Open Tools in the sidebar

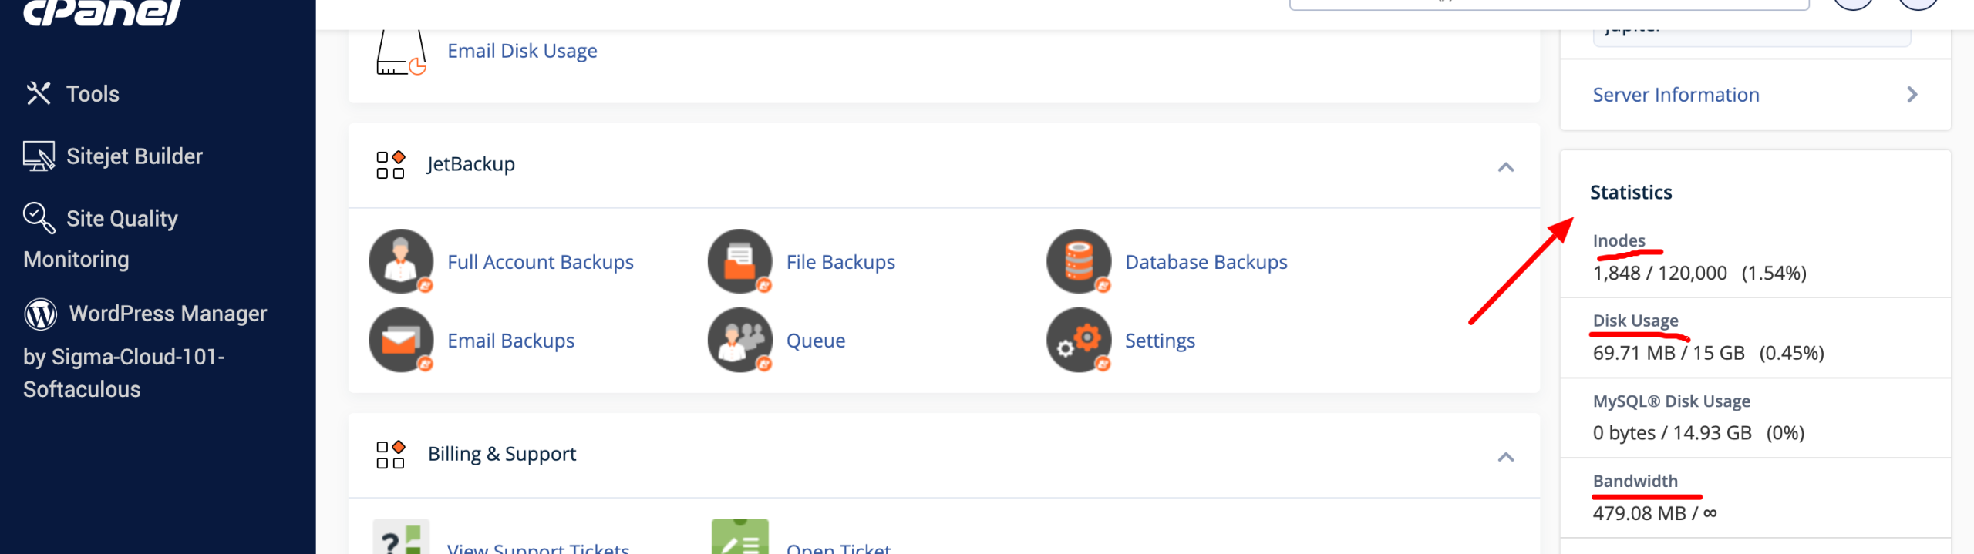tap(93, 94)
